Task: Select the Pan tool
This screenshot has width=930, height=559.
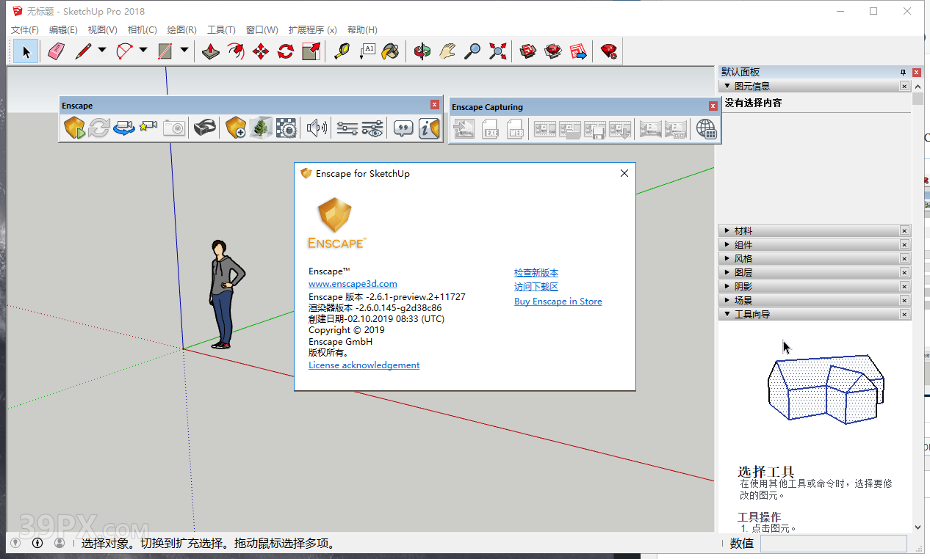Action: (447, 51)
